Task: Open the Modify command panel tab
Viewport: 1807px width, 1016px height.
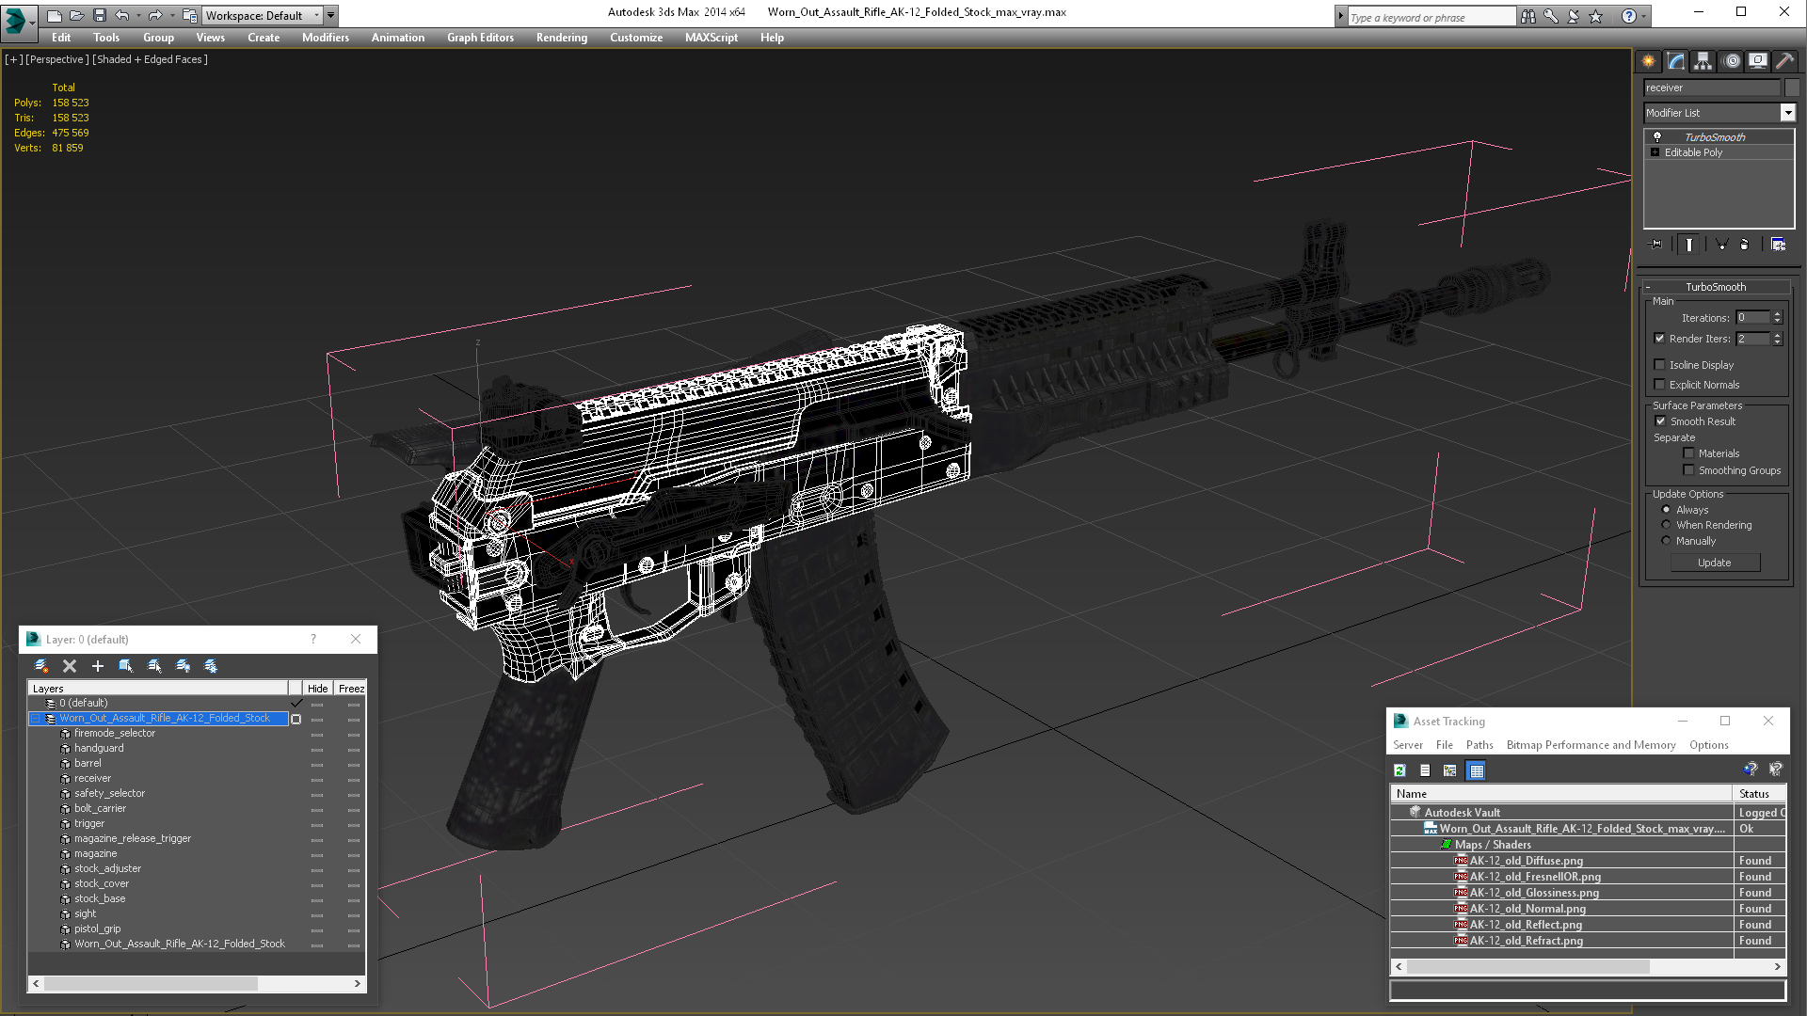Action: point(1676,61)
